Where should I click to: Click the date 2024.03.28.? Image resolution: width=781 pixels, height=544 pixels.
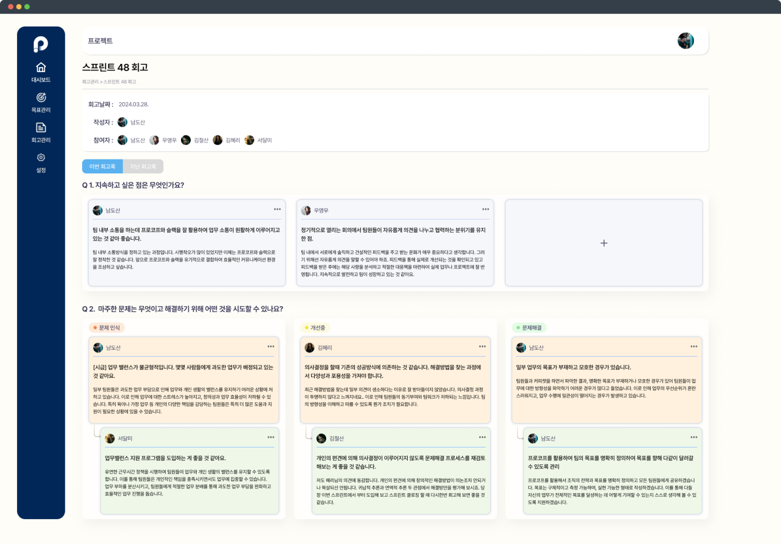134,104
